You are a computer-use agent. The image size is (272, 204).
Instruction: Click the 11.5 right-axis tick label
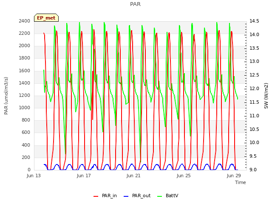point(254,102)
